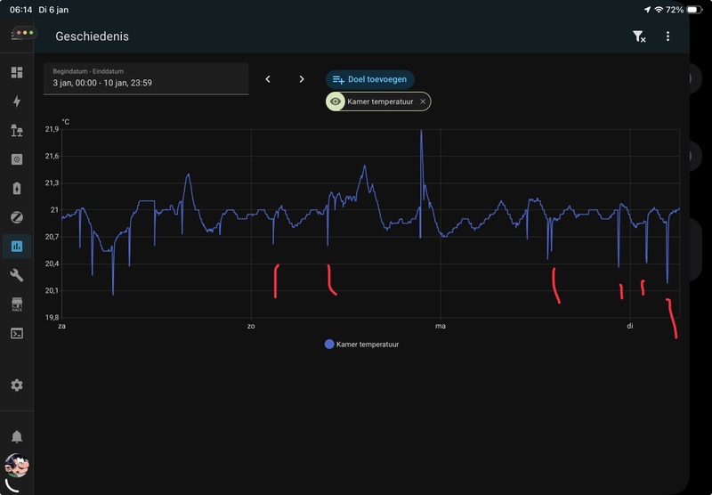The image size is (712, 495).
Task: Open the Energy lightning bolt icon
Action: coord(16,101)
